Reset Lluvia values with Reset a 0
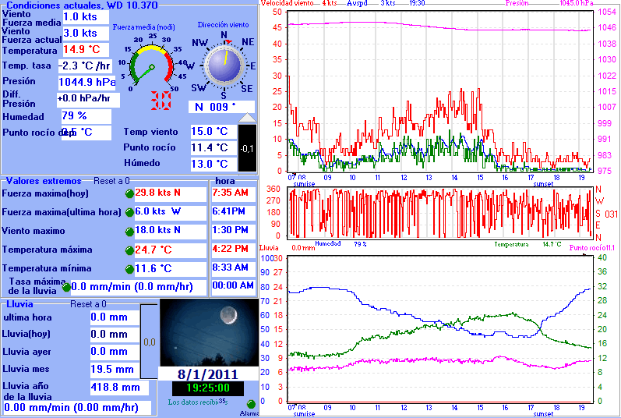The image size is (621, 418). click(x=88, y=304)
